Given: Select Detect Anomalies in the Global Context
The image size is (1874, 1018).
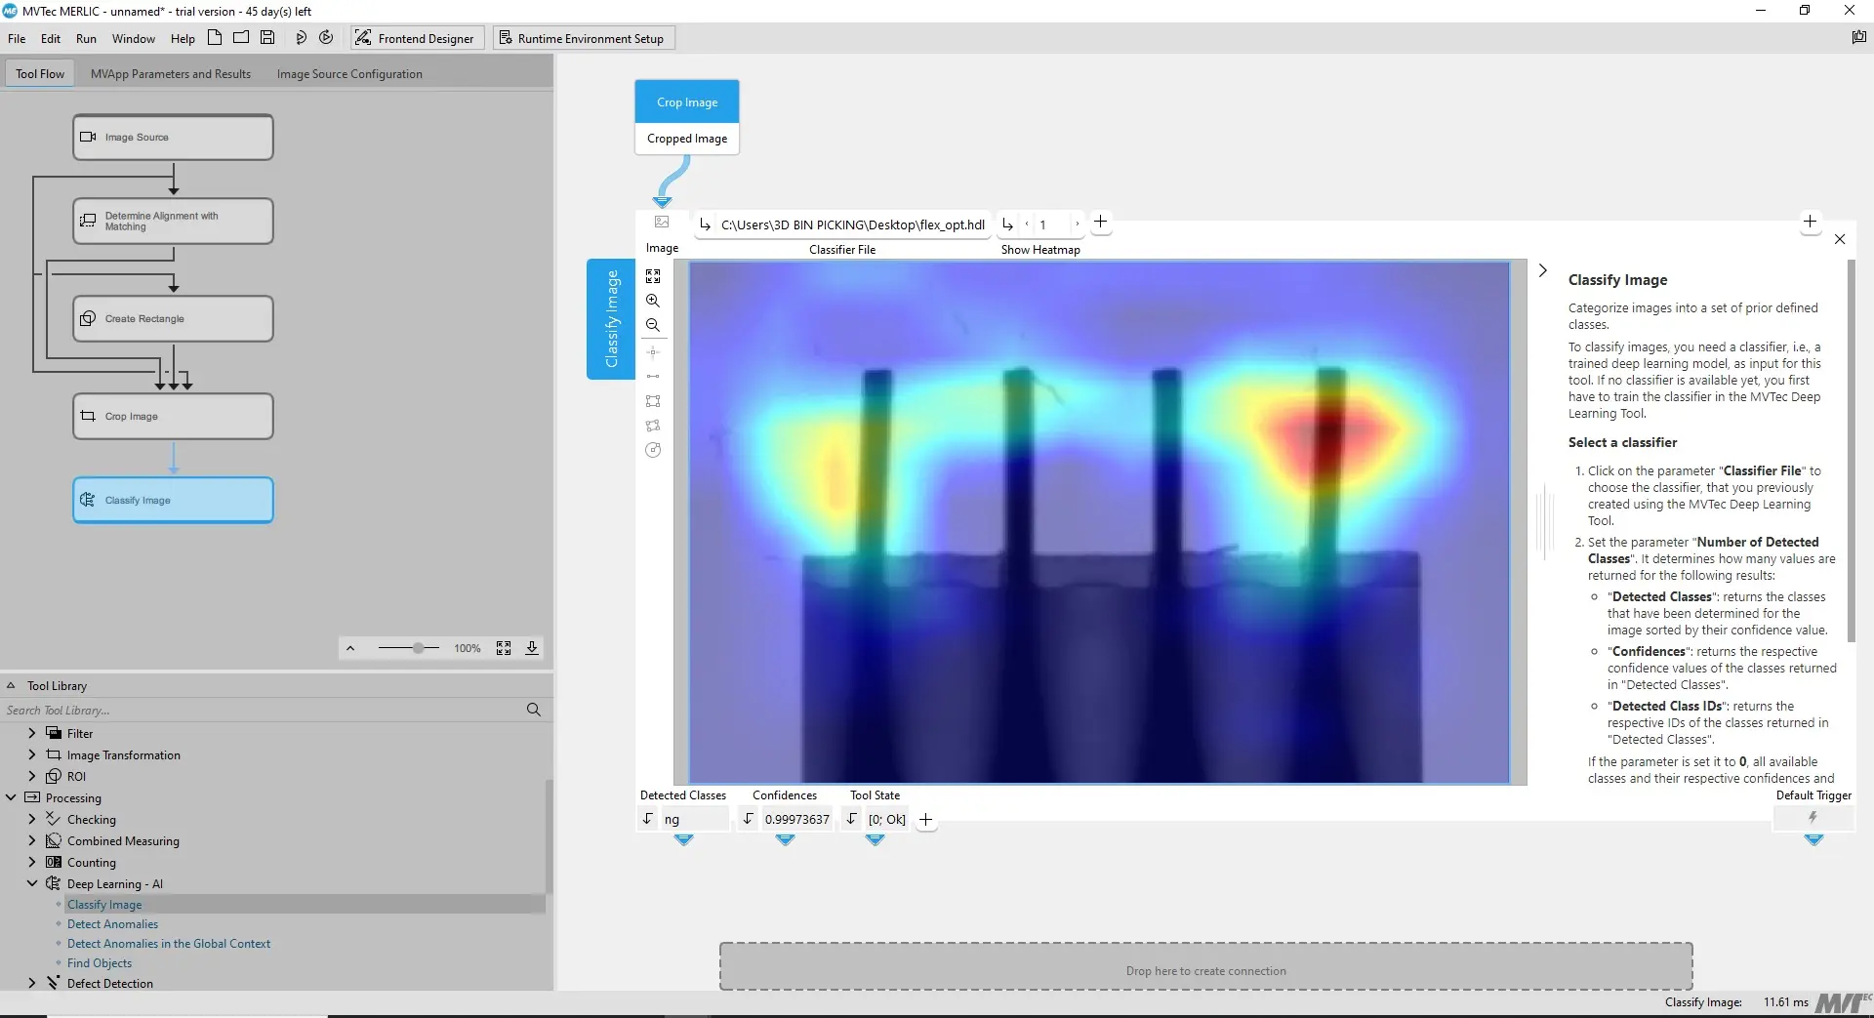Looking at the screenshot, I should 169,944.
